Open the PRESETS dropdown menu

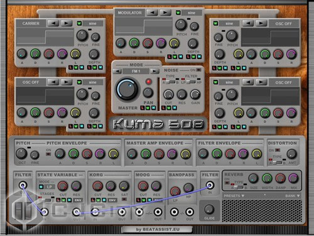tap(234, 196)
